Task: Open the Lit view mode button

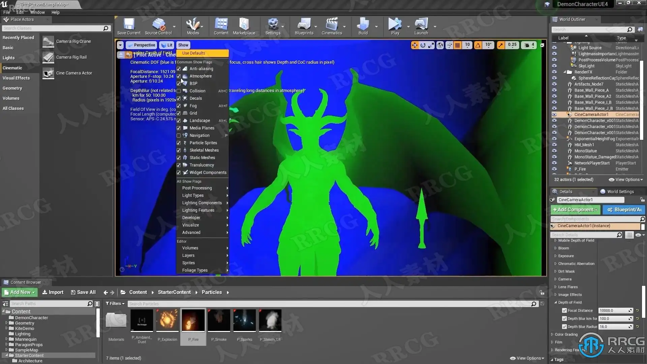Action: coord(167,45)
